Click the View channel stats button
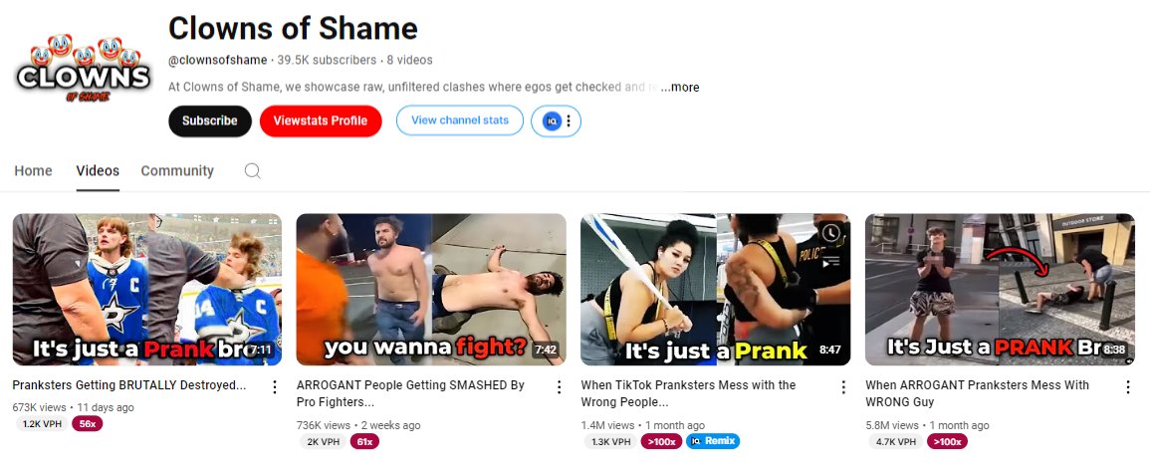Viewport: 1150px width, 471px height. (x=460, y=121)
